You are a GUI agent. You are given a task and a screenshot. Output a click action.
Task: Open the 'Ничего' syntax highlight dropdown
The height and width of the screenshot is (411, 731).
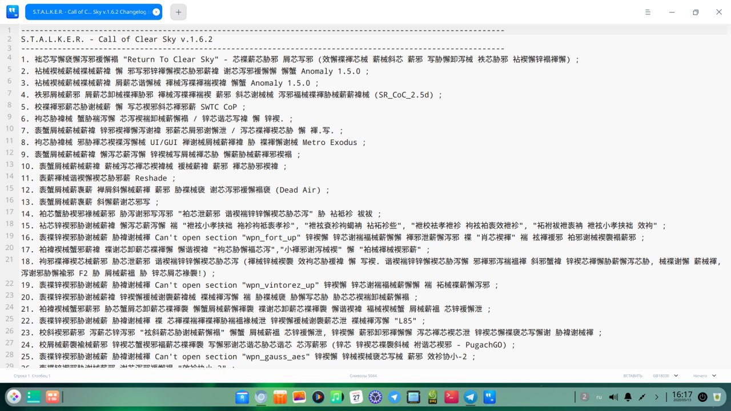[x=704, y=376]
